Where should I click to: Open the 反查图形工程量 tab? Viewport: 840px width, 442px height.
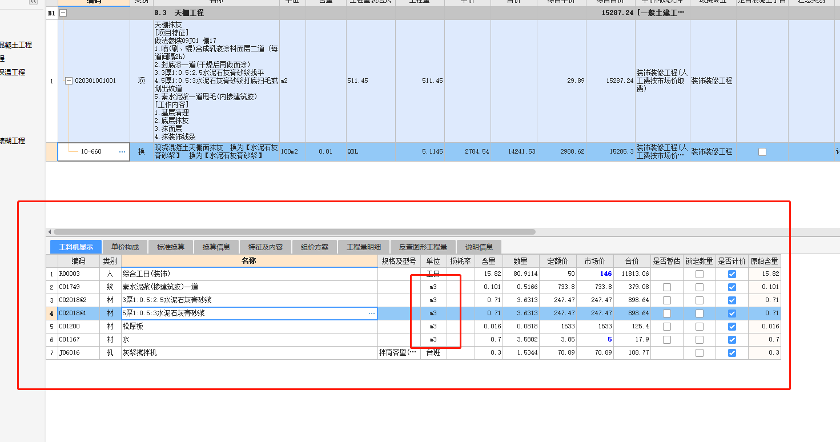point(423,247)
